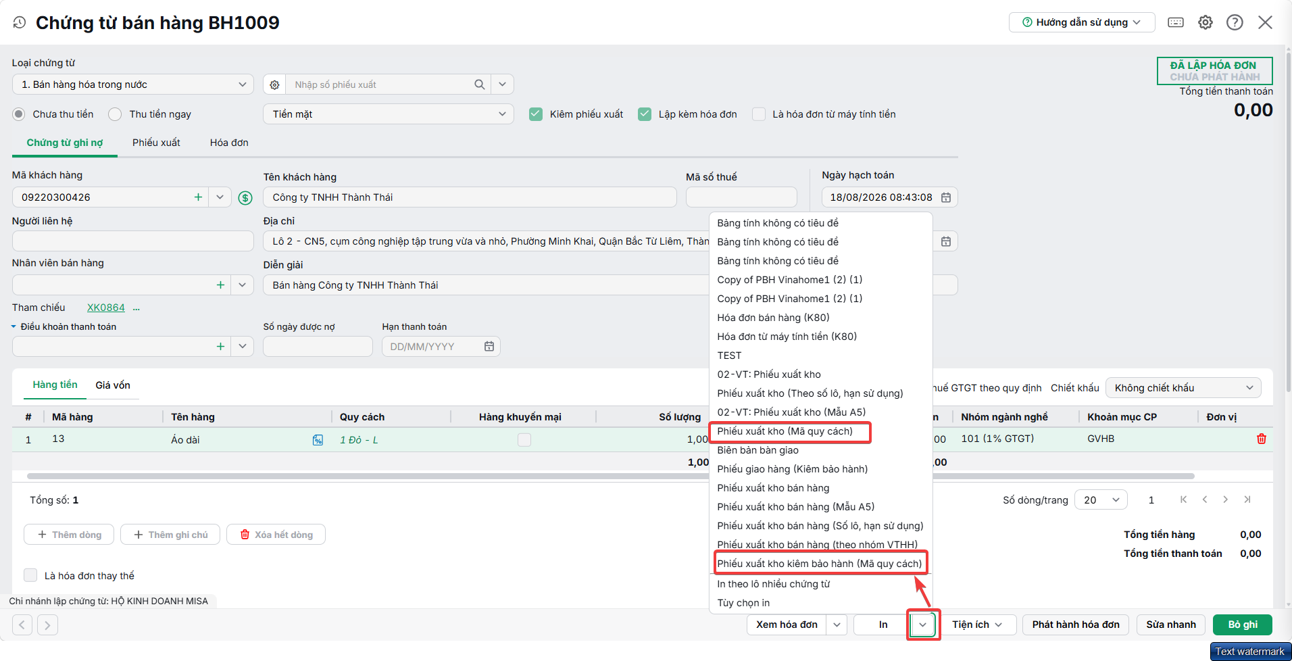The width and height of the screenshot is (1292, 661).
Task: Go to next voucher arrow at bottom left
Action: (x=47, y=625)
